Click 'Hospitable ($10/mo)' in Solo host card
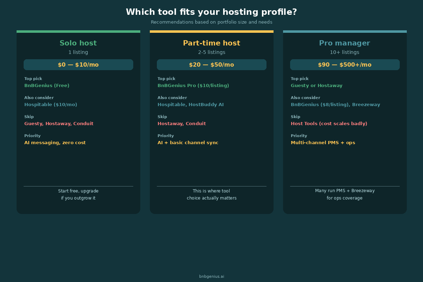Image resolution: width=423 pixels, height=282 pixels. pyautogui.click(x=51, y=105)
